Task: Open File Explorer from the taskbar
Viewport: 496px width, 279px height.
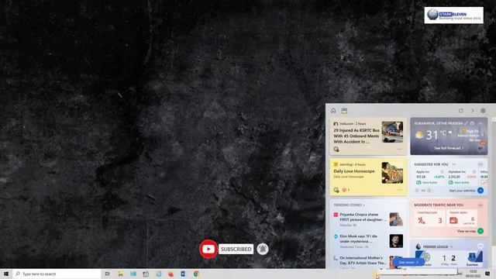Action: [x=120, y=274]
